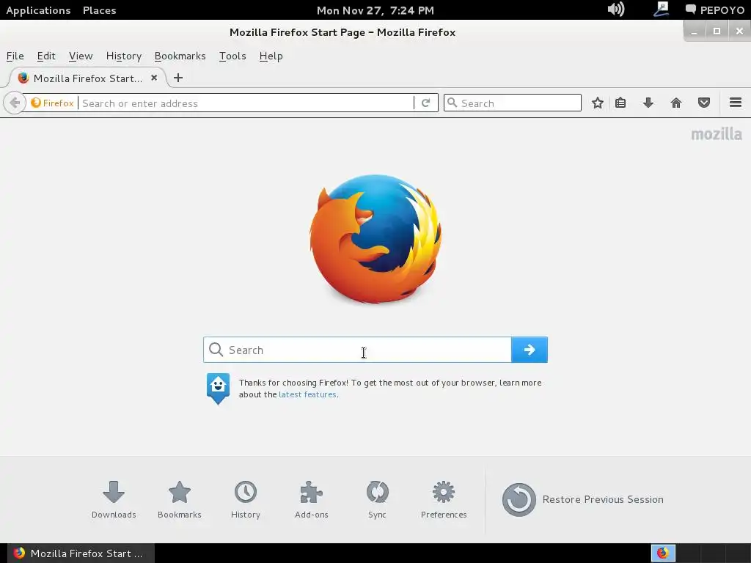Click Firefox workspace switcher icon at bottom right
The width and height of the screenshot is (751, 563).
coord(663,553)
